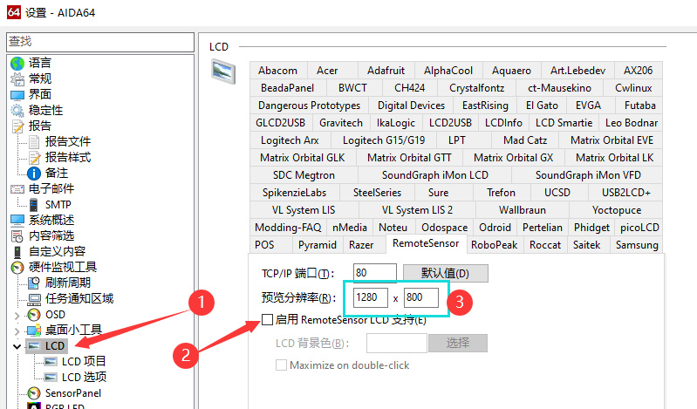Click the 自定义内容 icon
The image size is (697, 409).
click(x=17, y=252)
